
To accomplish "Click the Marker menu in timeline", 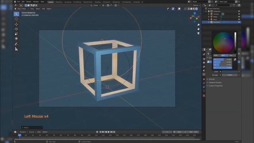I will (x=45, y=132).
